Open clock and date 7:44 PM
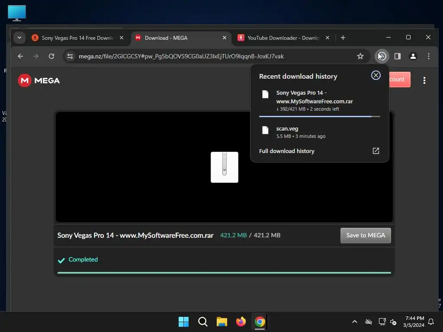 point(414,322)
